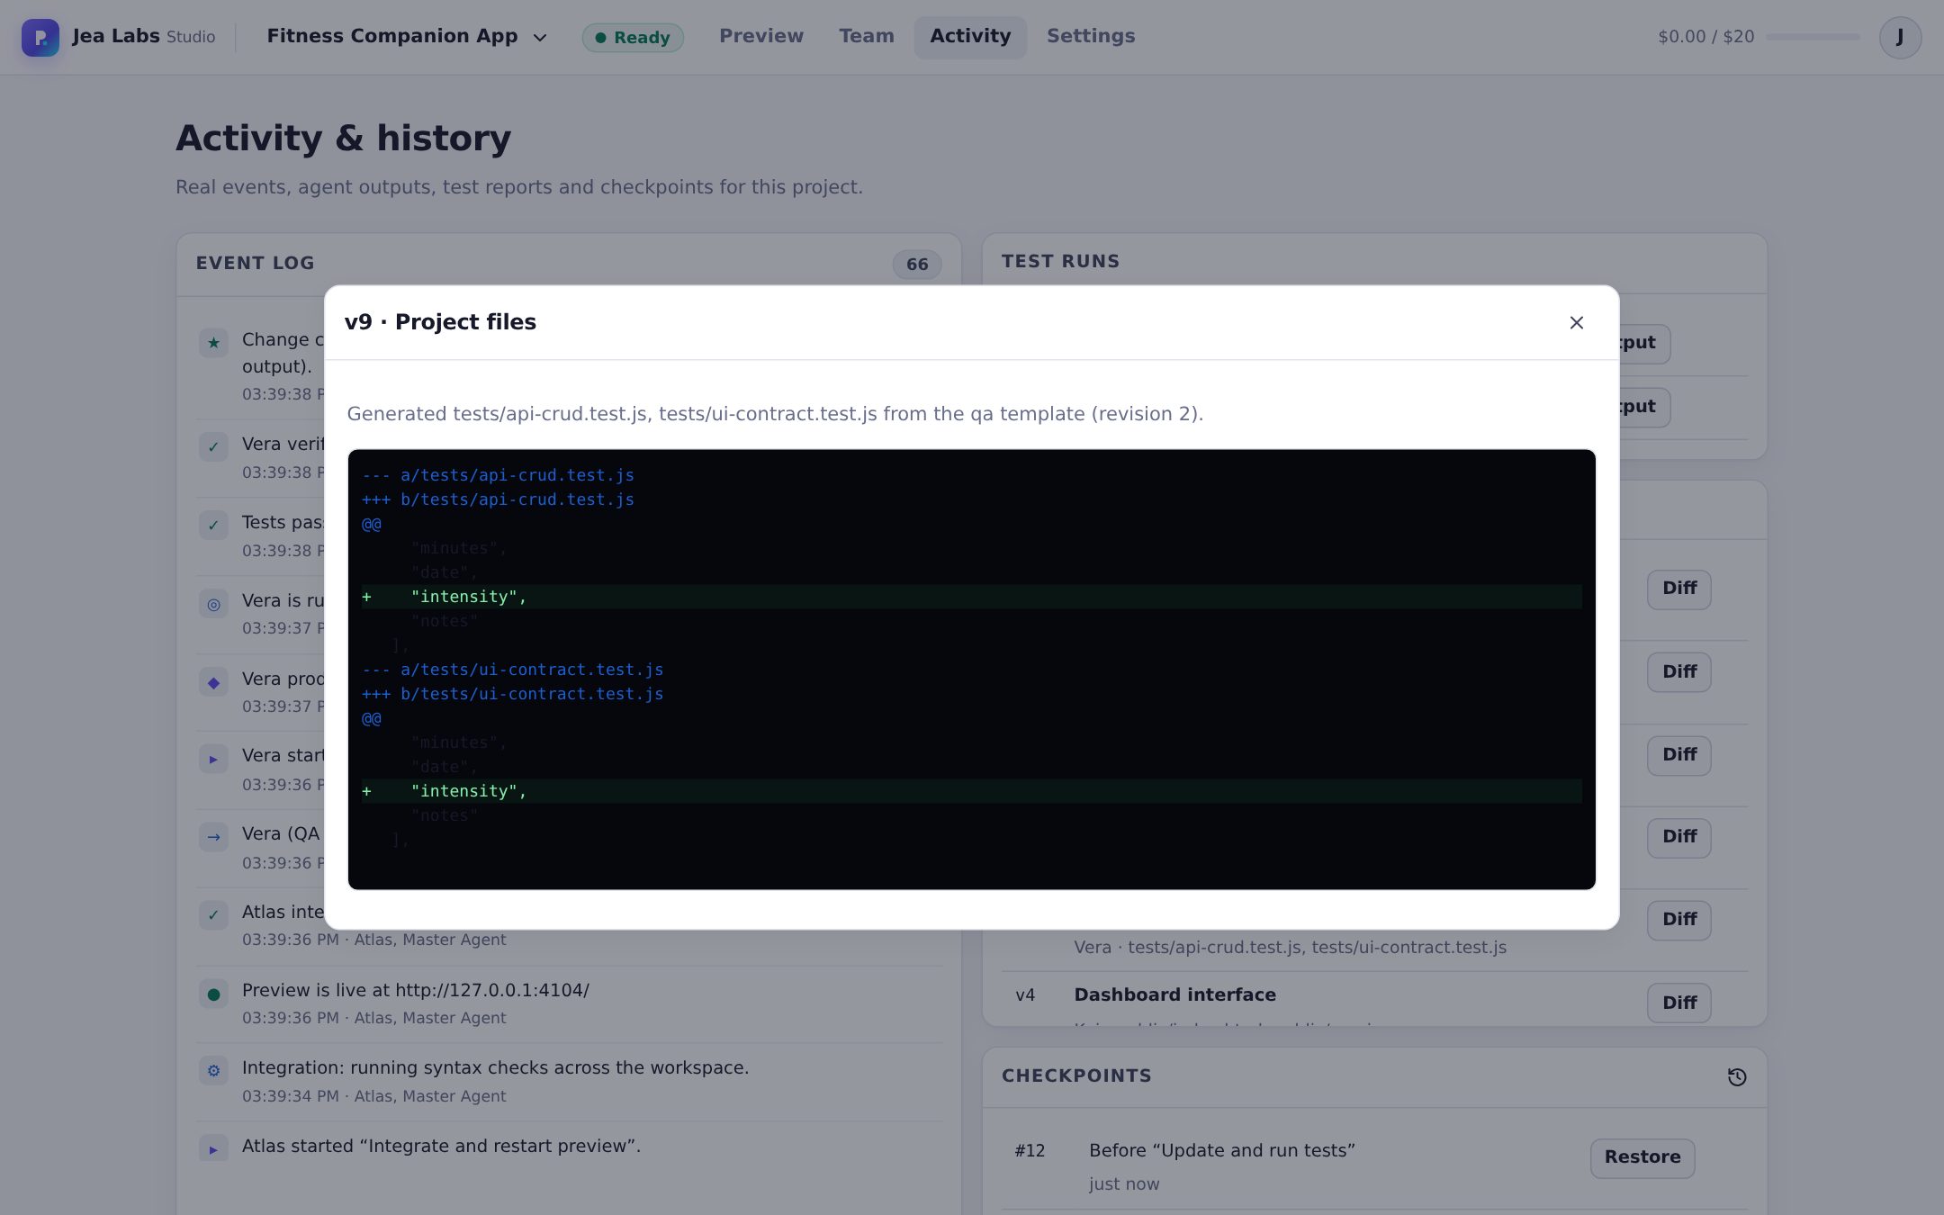Click Integration: running syntax checks event text
This screenshot has width=1944, height=1215.
coord(495,1067)
